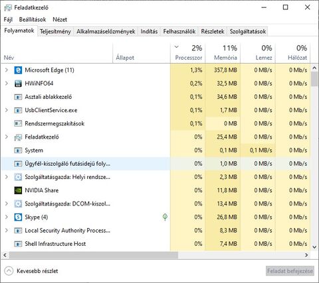This screenshot has height=283, width=319.
Task: Expand the HWiNFO64 process group
Action: [x=7, y=84]
